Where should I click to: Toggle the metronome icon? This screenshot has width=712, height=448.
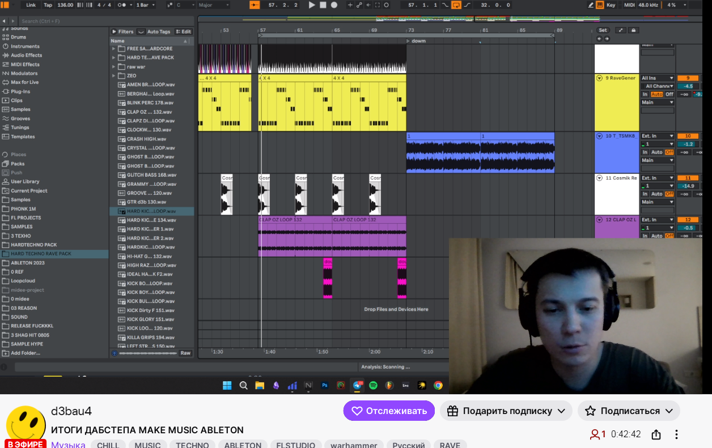pos(122,5)
